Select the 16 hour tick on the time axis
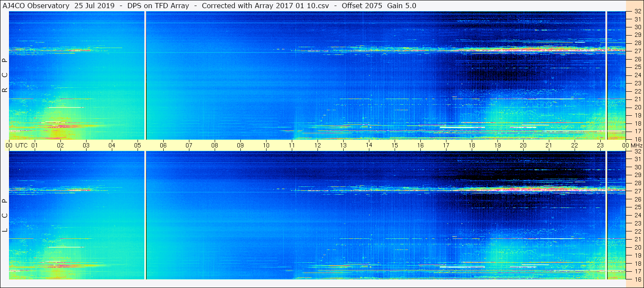 click(x=420, y=145)
